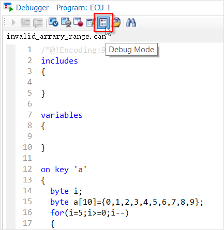Click the byte a[10] array declaration line
This screenshot has height=230, width=224.
tap(127, 202)
